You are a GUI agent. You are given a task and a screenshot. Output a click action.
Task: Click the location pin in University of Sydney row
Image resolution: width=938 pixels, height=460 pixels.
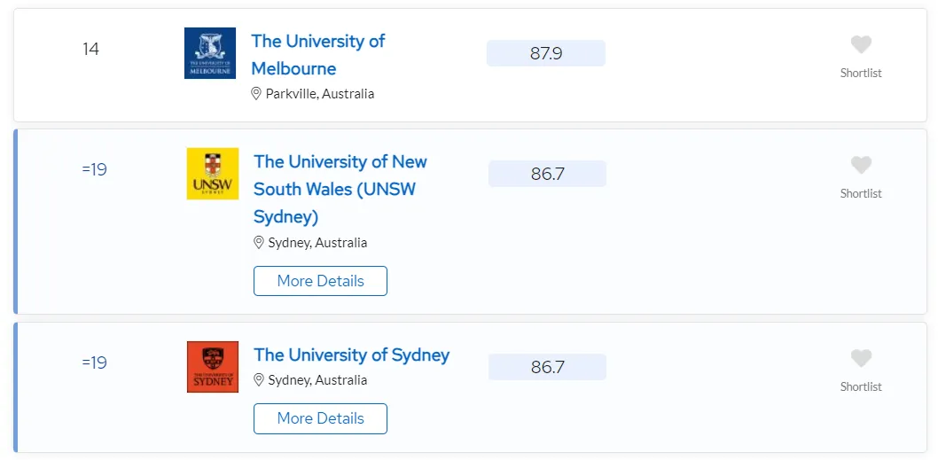258,380
